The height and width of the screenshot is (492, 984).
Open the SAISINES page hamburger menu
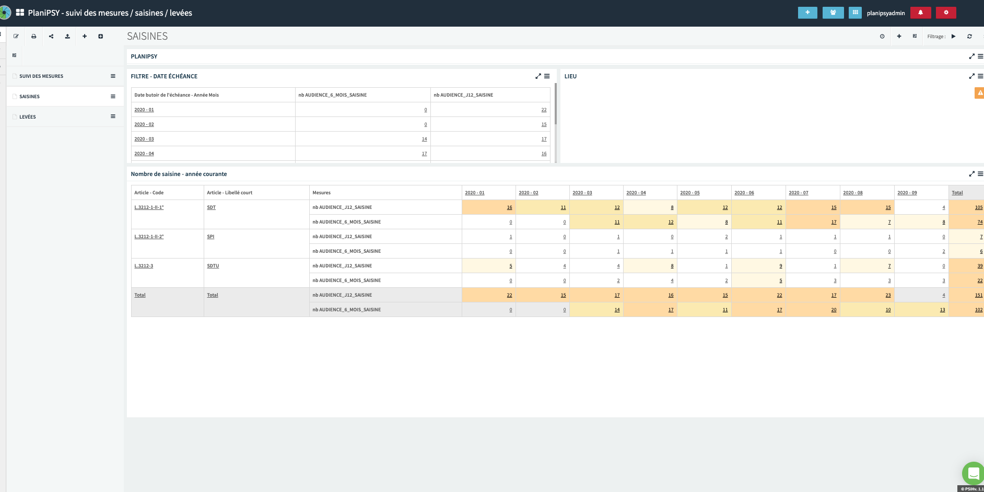click(x=113, y=97)
